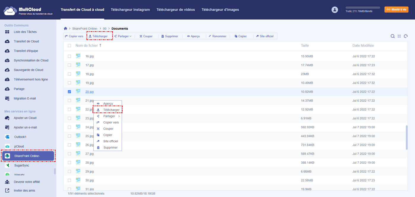
Task: Click Supprimer in the file toolbar
Action: click(x=170, y=36)
